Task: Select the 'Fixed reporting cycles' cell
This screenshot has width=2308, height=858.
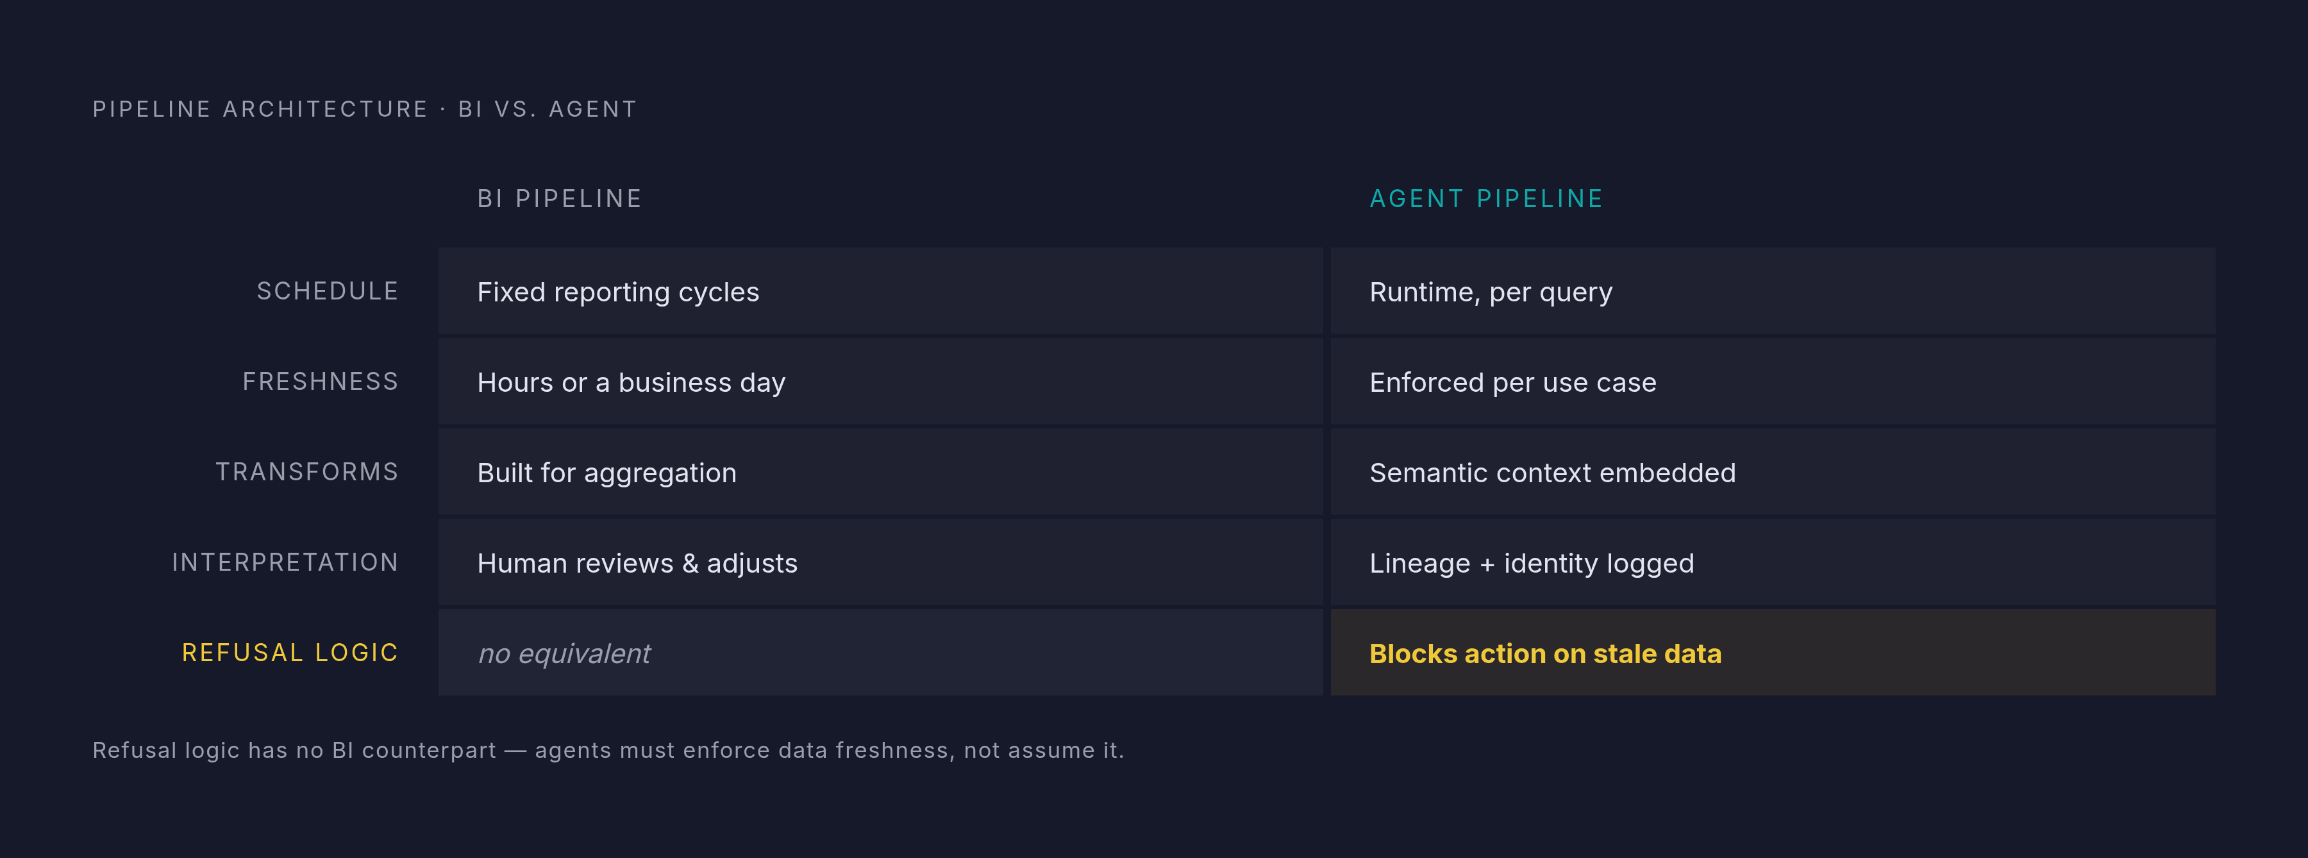Action: (881, 291)
